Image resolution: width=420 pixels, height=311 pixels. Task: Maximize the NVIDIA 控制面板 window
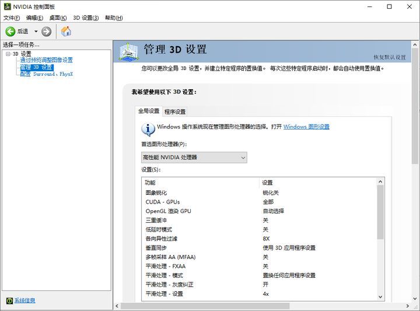pos(390,6)
